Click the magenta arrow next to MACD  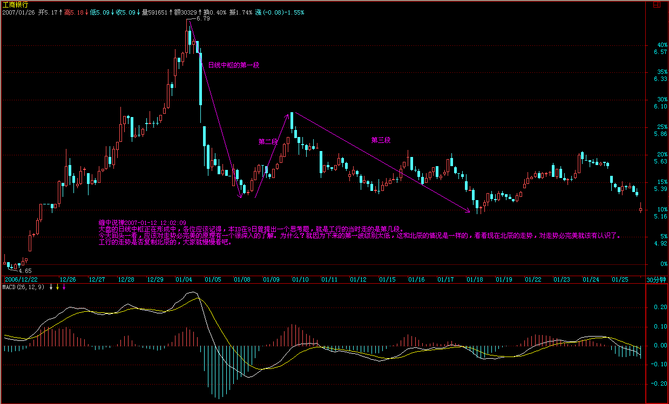coord(64,287)
